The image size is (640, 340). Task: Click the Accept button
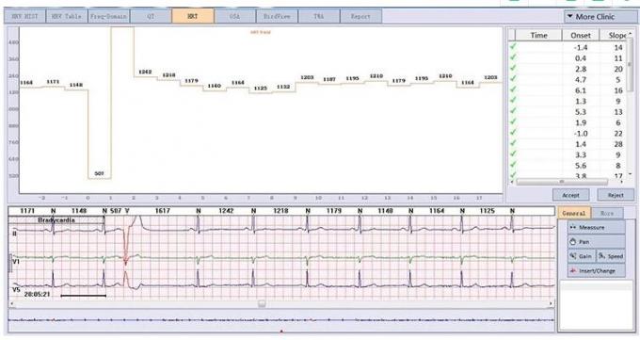pos(570,195)
